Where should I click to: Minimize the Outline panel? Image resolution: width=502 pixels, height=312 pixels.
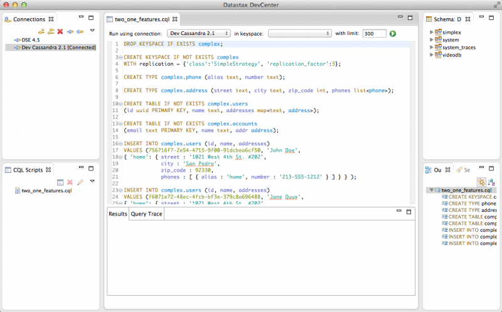coord(481,167)
